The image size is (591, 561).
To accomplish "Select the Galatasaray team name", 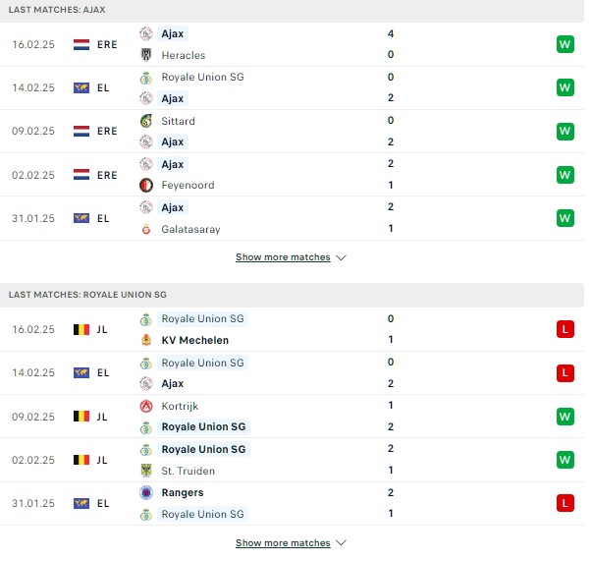I will (x=190, y=229).
